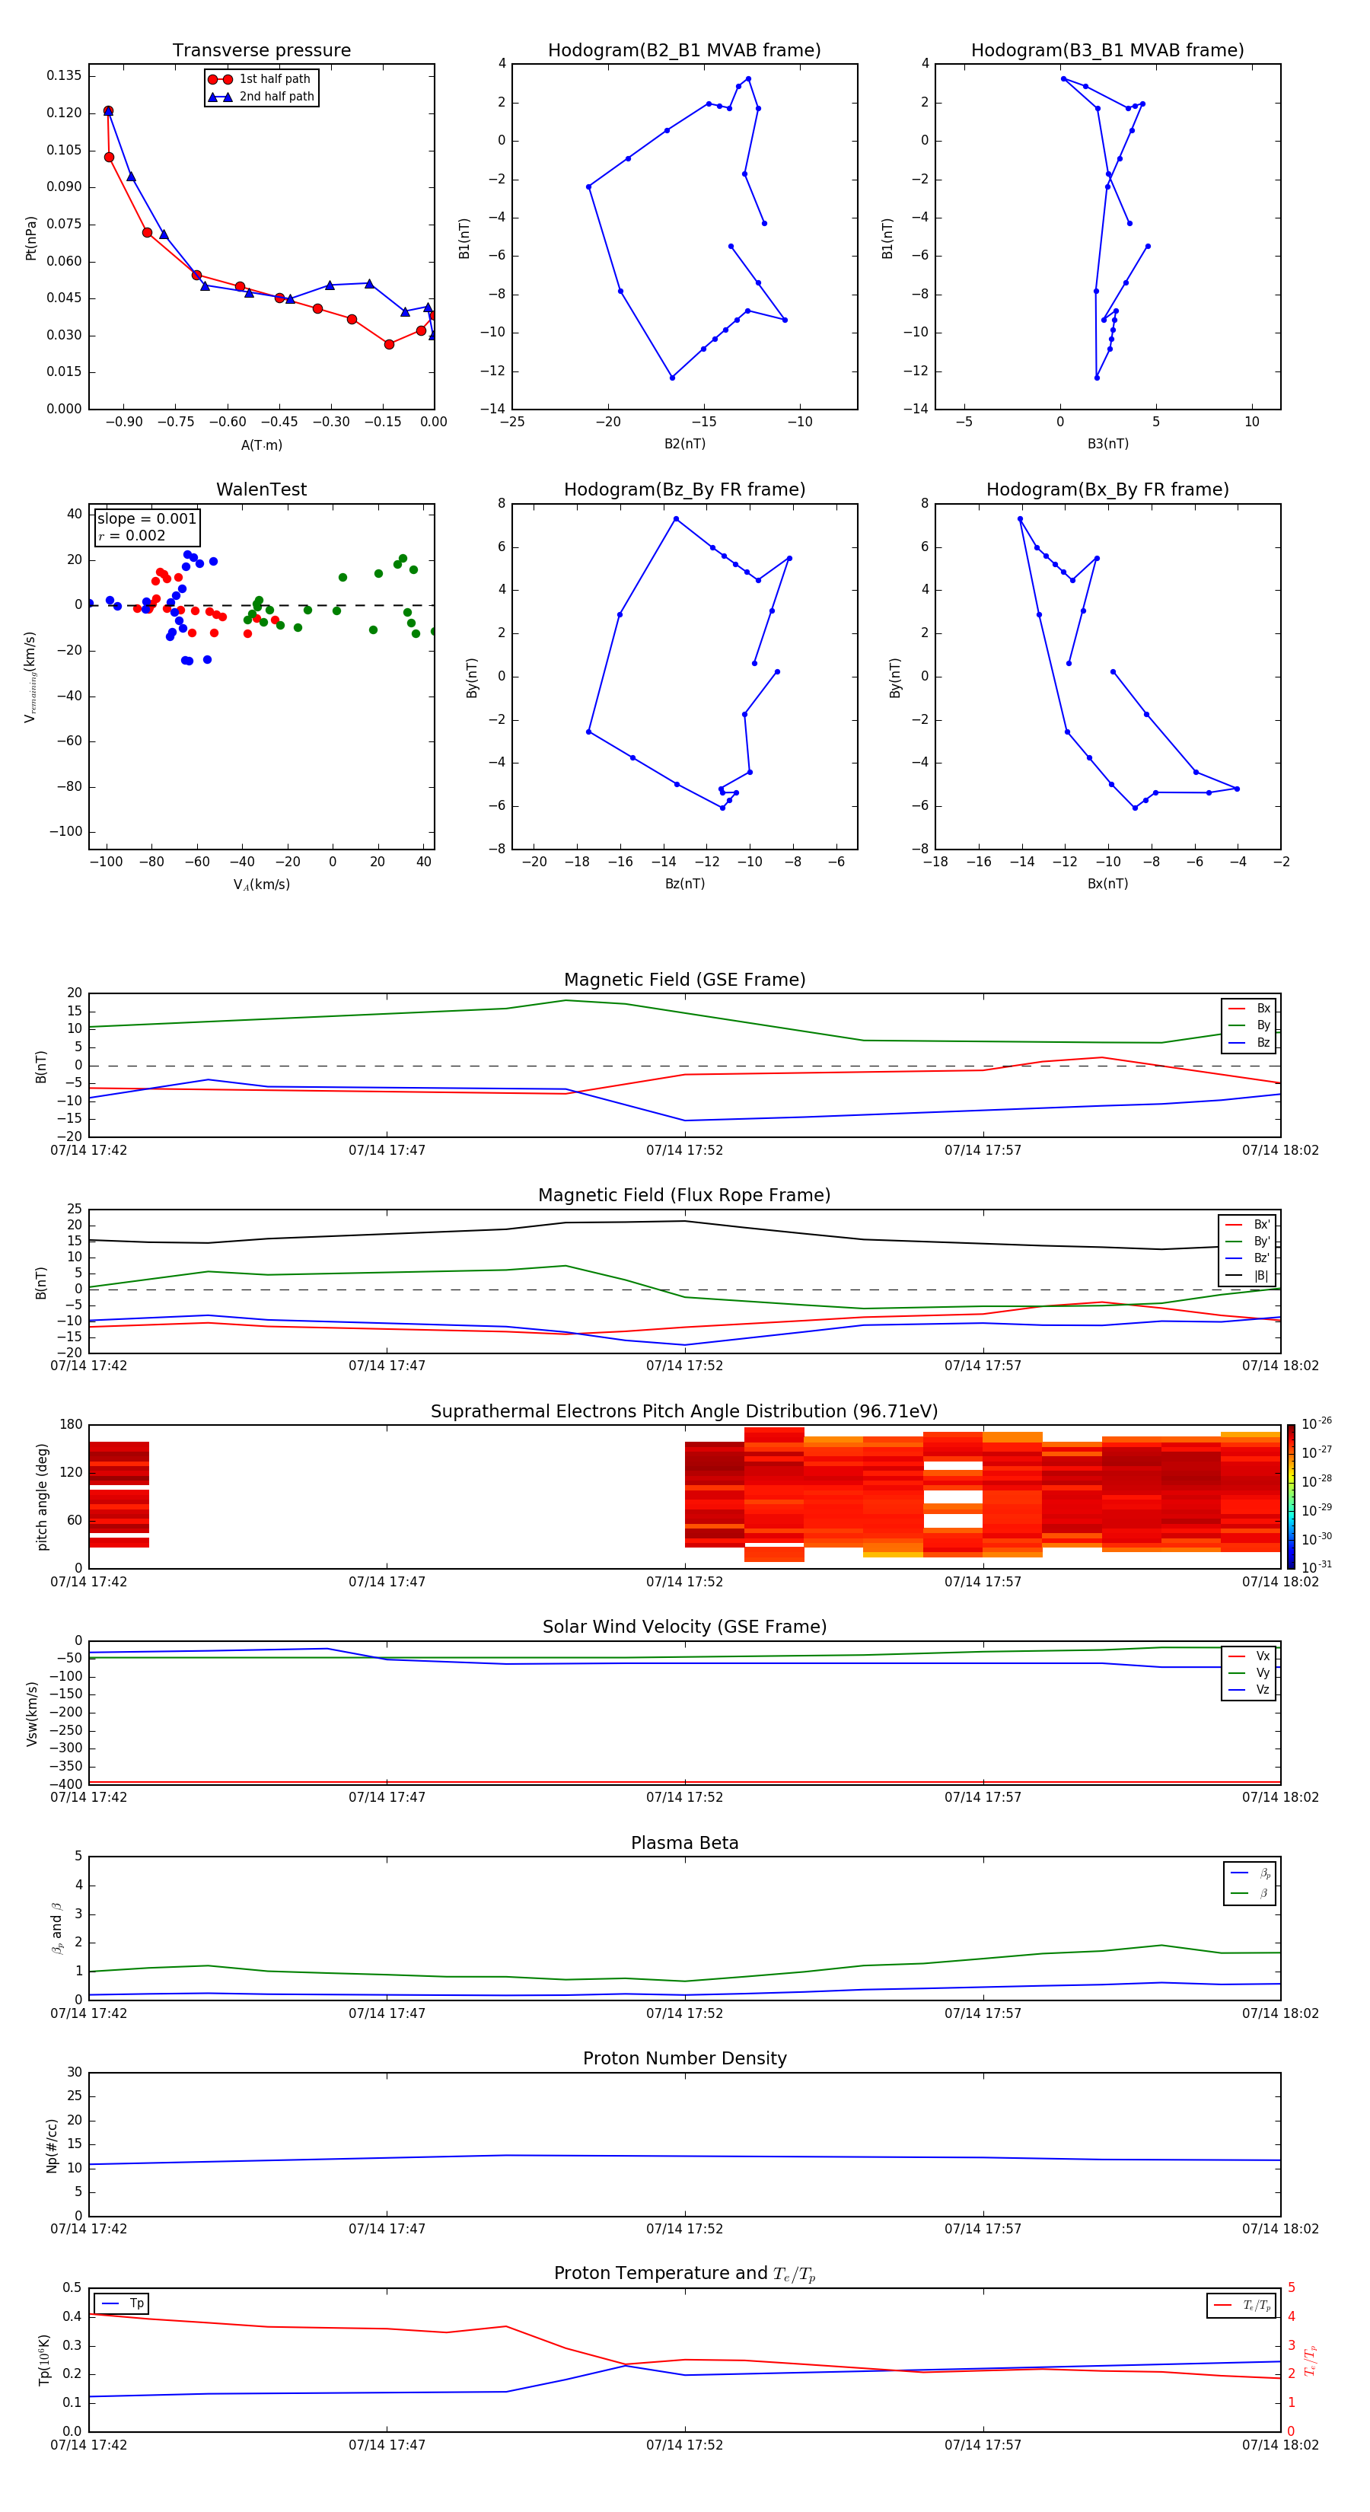This screenshot has width=1370, height=2512.
Task: Click the red 5 tick on Te/Tp axis
Action: tap(1291, 2287)
